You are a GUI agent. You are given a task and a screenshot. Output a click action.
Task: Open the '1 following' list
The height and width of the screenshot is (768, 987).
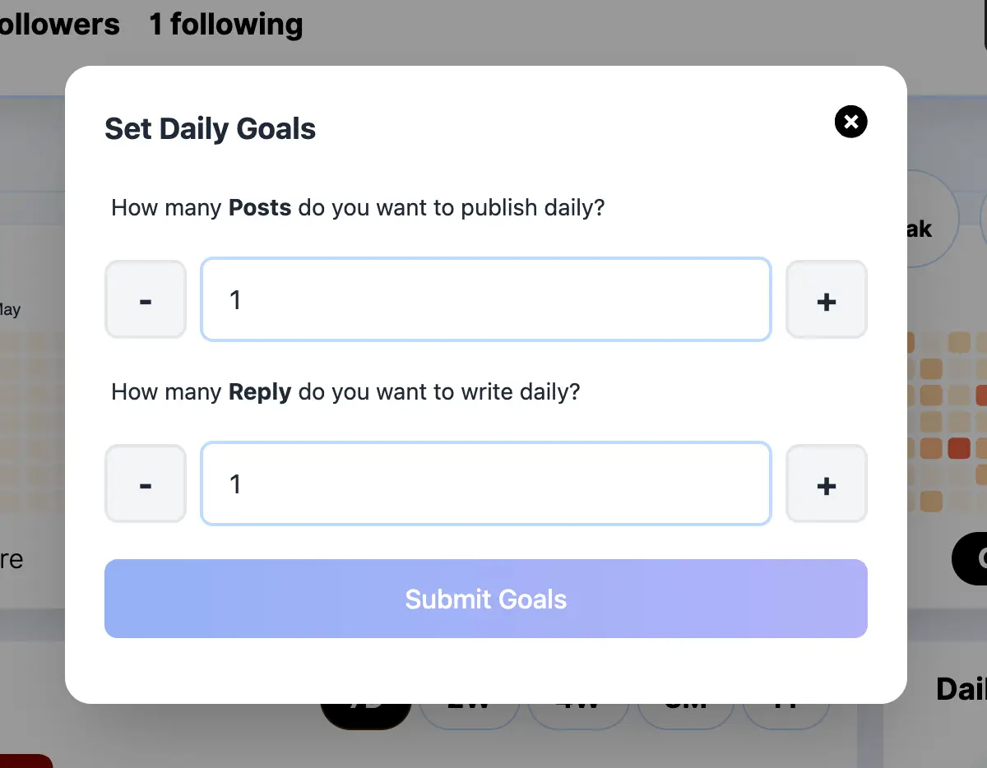pos(225,25)
